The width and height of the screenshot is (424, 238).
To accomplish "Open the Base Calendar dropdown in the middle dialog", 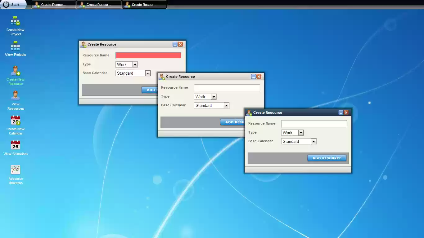I will [226, 105].
